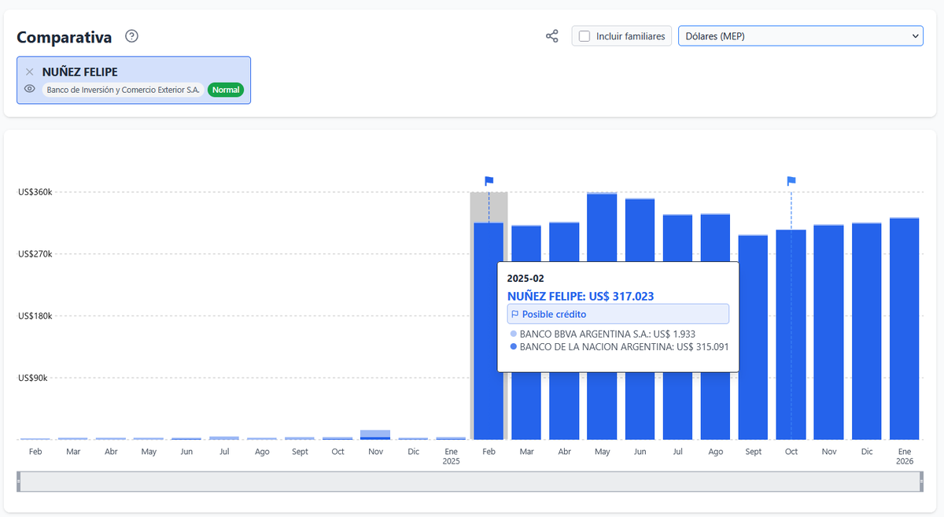
Task: Click the US$180k axis label
Action: (x=35, y=316)
